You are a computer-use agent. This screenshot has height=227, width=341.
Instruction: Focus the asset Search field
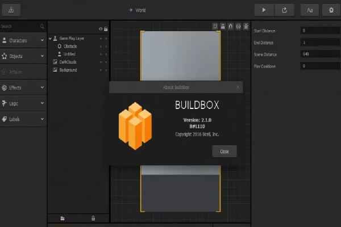coord(23,26)
